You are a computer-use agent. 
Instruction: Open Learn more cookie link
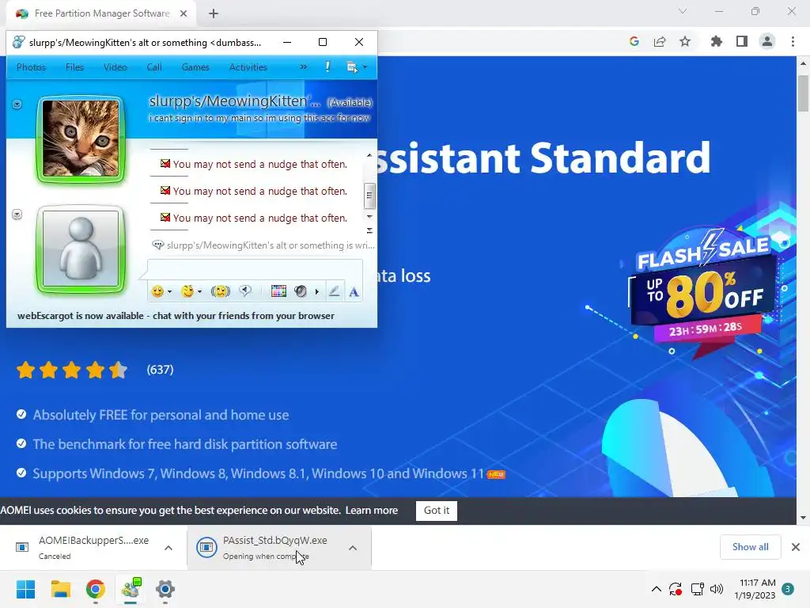click(372, 511)
